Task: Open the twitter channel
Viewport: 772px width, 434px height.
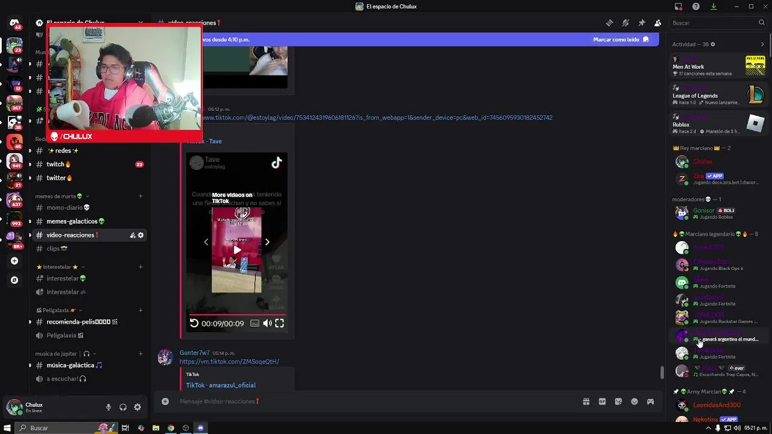Action: coord(89,178)
